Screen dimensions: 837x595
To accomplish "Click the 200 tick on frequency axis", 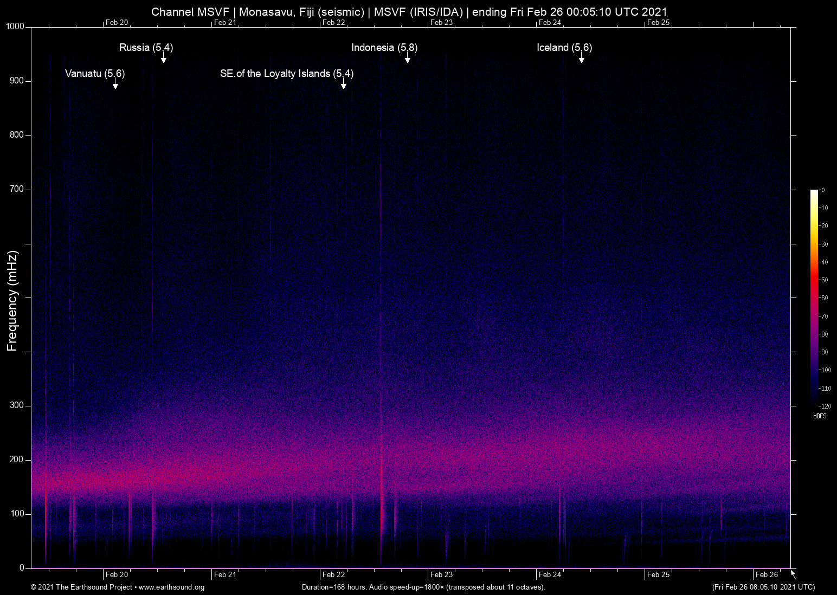I will 17,460.
